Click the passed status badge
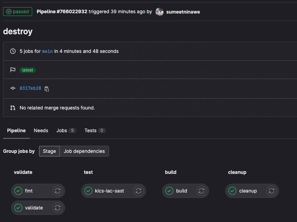The height and width of the screenshot is (222, 297). click(17, 12)
